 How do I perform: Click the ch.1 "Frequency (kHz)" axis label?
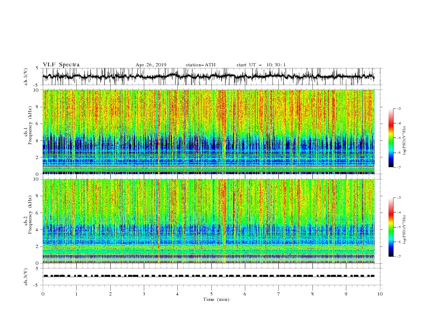pyautogui.click(x=30, y=125)
